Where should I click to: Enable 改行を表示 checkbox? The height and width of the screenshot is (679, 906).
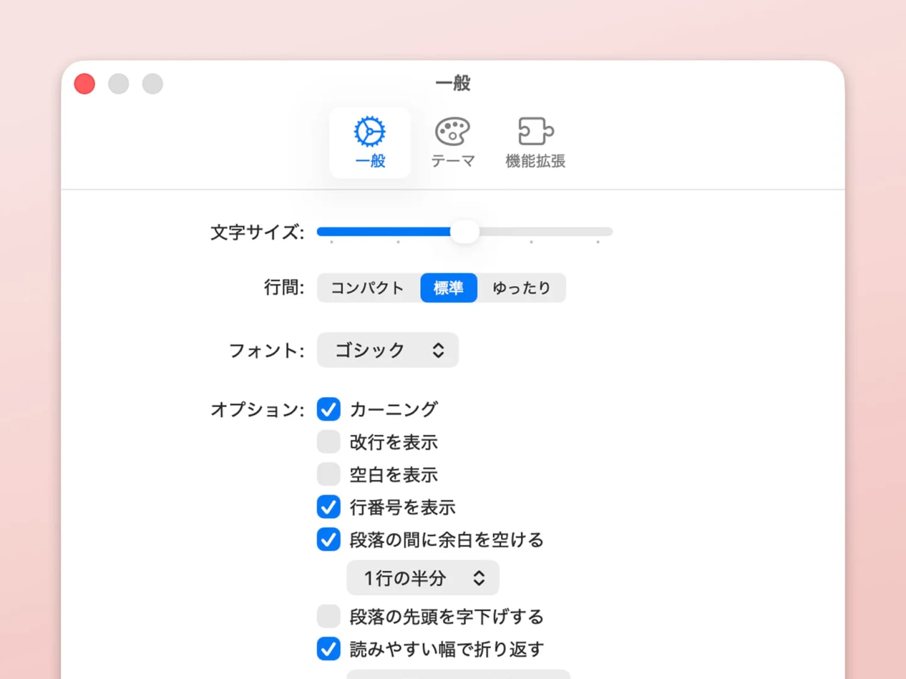pyautogui.click(x=328, y=442)
